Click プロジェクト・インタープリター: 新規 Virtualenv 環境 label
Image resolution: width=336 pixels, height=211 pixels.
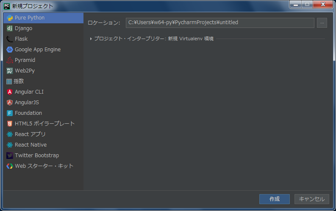[154, 39]
